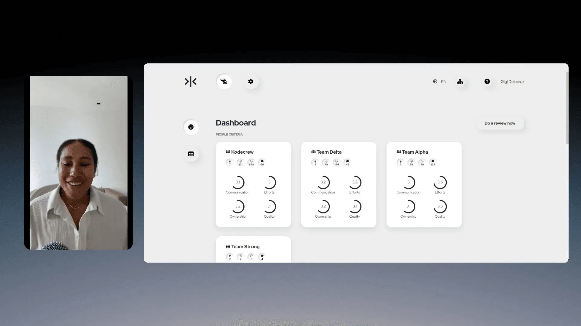The height and width of the screenshot is (326, 581).
Task: Click the person icon showing 7 on Kodecrew card
Action: pyautogui.click(x=230, y=163)
